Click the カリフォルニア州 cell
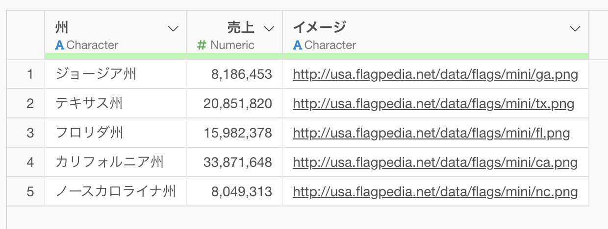Image resolution: width=608 pixels, height=229 pixels. click(x=116, y=162)
